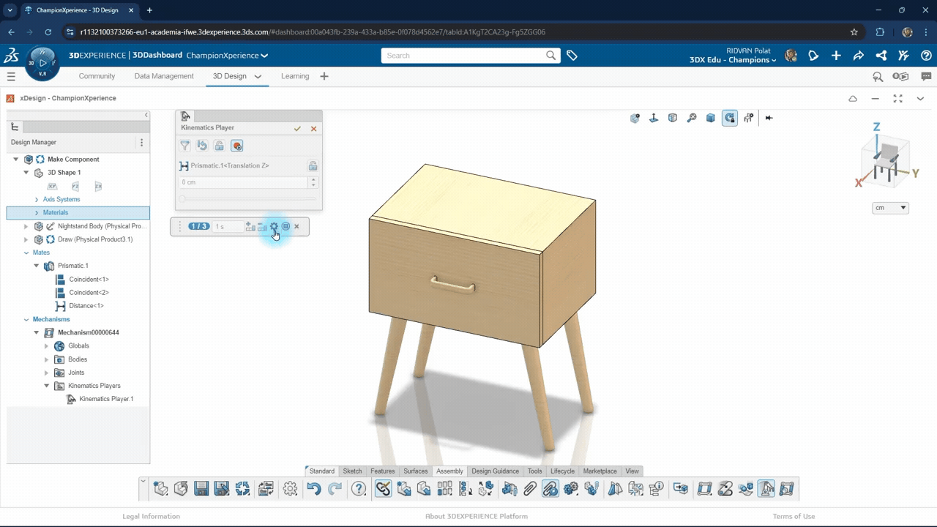
Task: Collapse the Mechanisms section
Action: 26,320
